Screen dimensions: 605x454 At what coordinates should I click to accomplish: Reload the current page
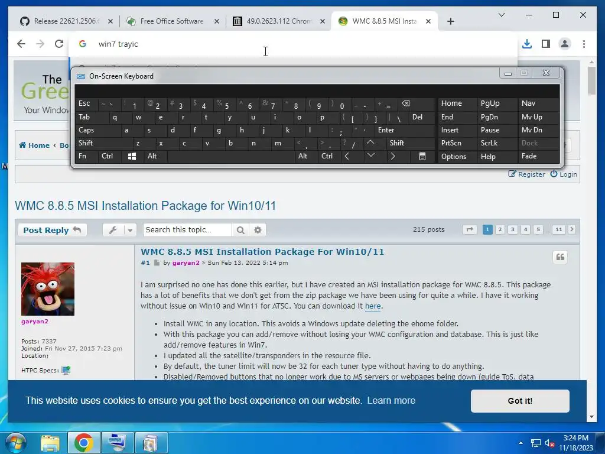[58, 44]
